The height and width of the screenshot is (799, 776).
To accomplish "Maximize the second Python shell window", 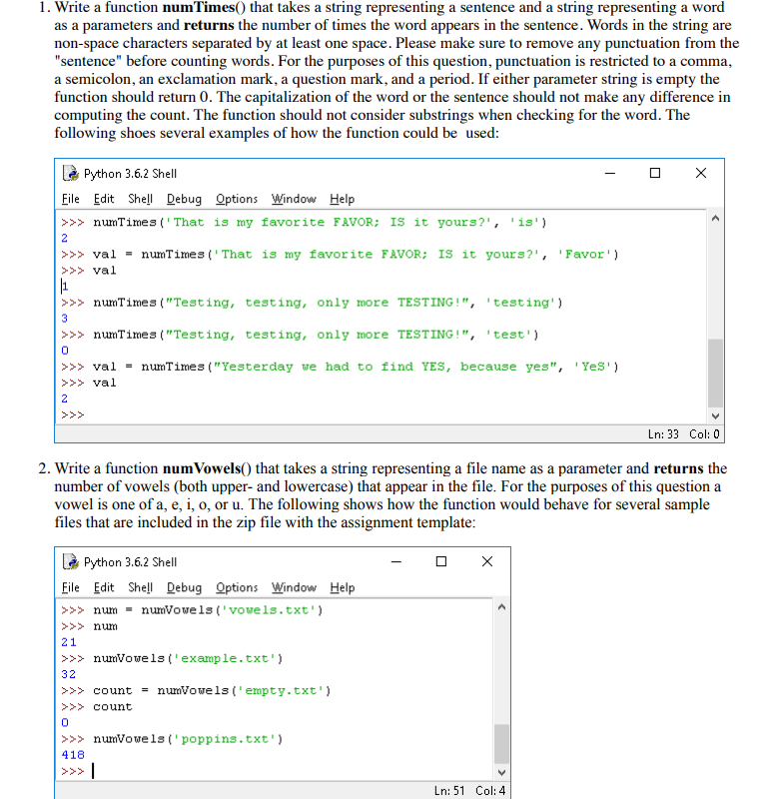I will tap(441, 561).
